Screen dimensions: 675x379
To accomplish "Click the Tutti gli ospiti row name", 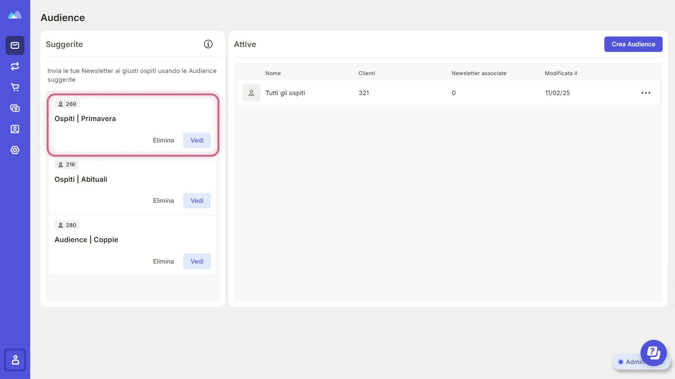I will (x=285, y=93).
